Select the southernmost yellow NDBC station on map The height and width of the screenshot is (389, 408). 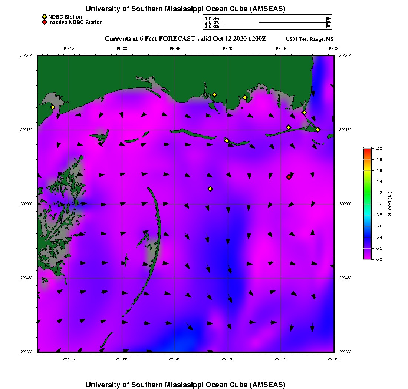click(210, 189)
